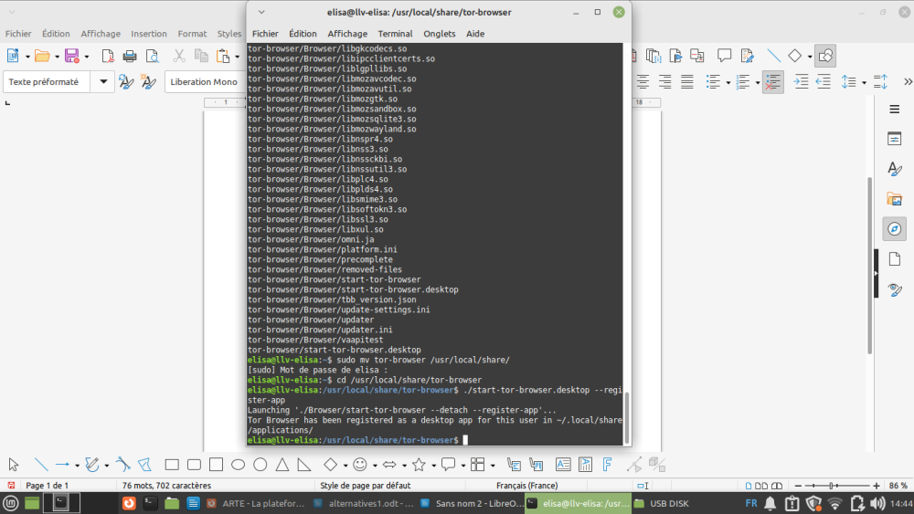Click Français (France) language in status bar
Image resolution: width=914 pixels, height=514 pixels.
526,486
